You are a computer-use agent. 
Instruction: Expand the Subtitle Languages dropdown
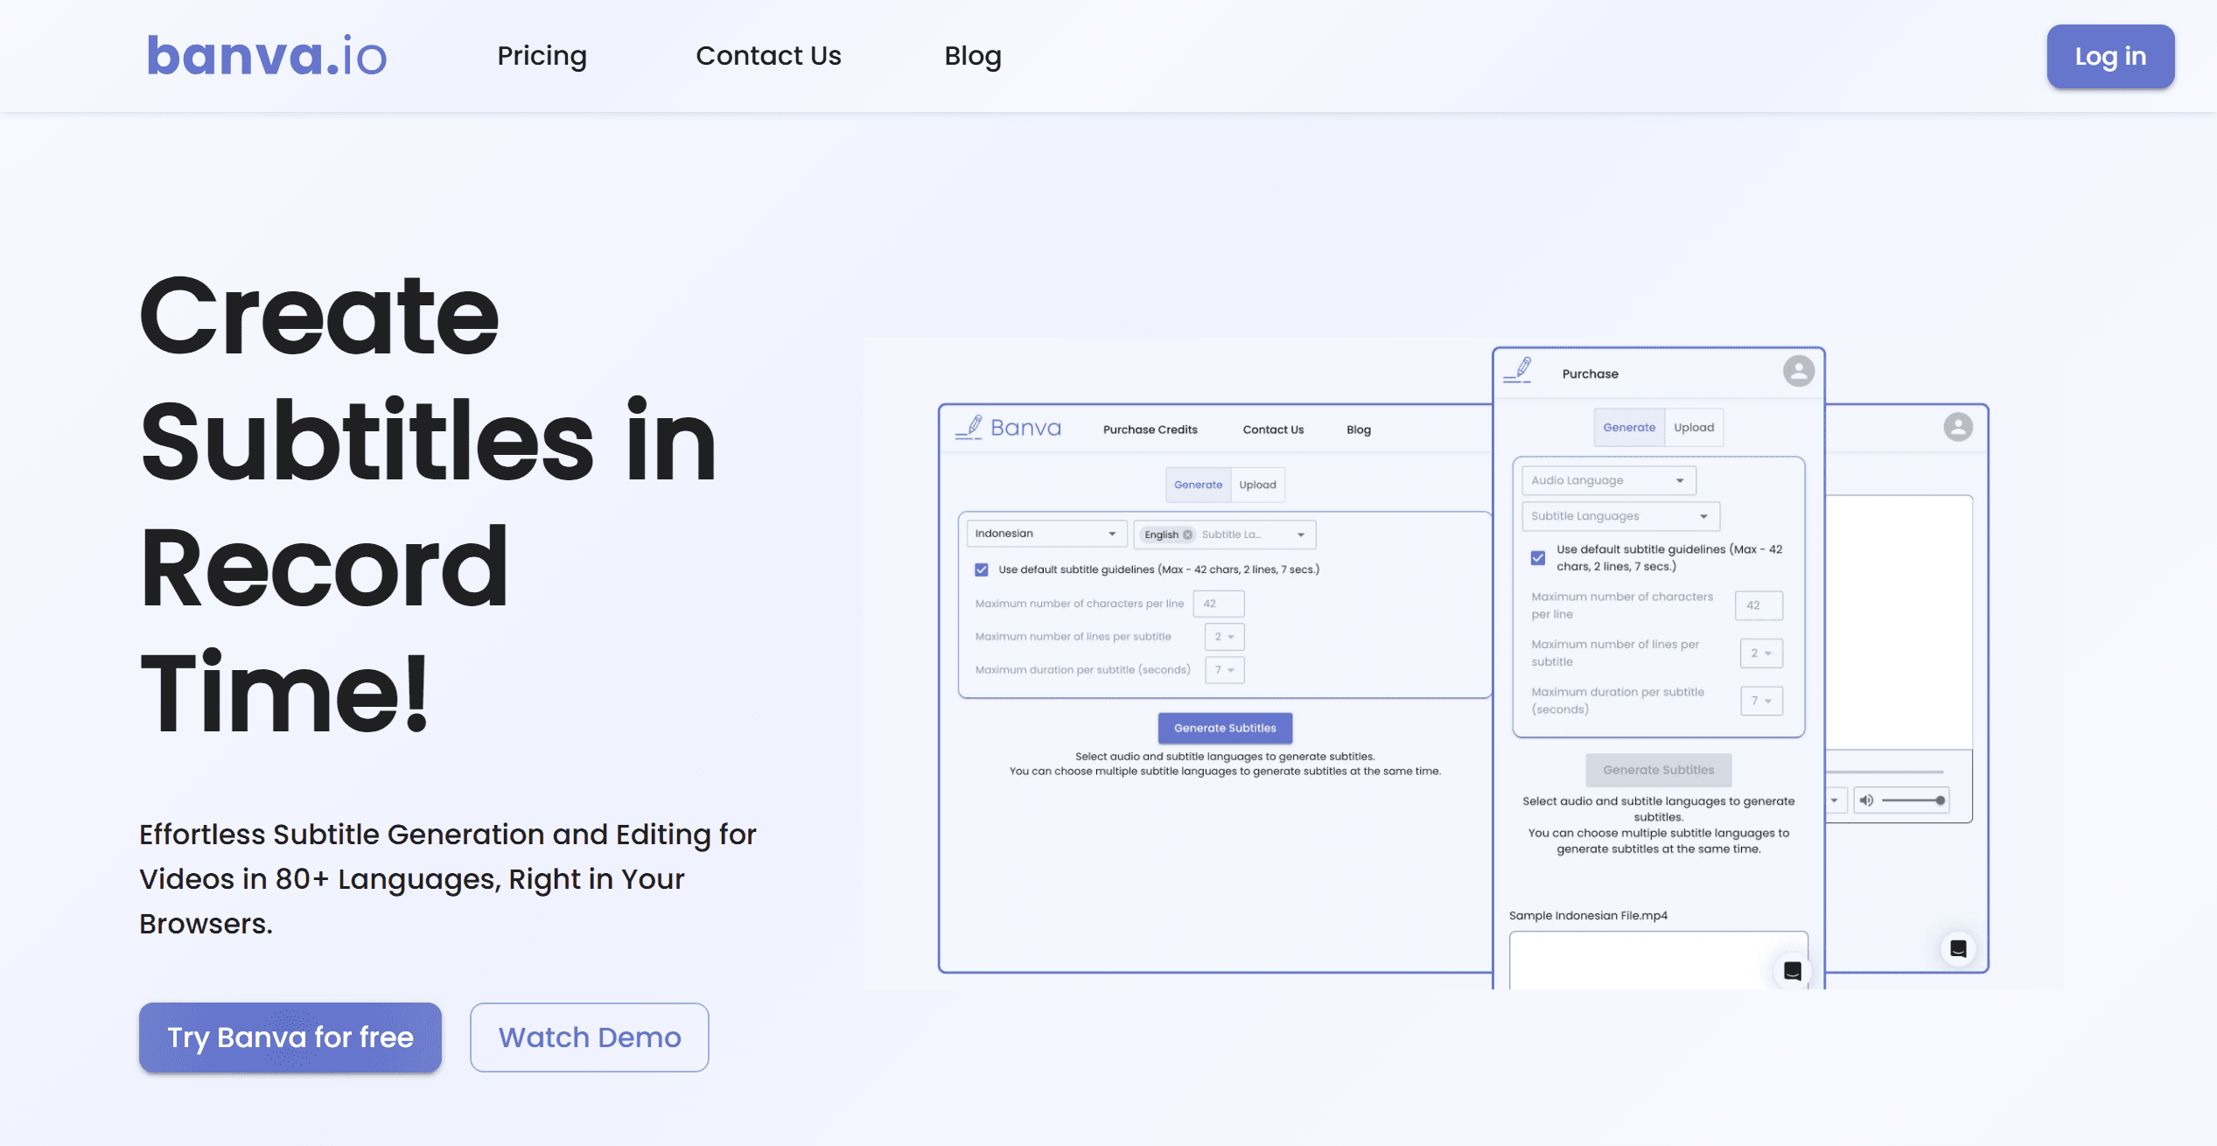point(1619,516)
